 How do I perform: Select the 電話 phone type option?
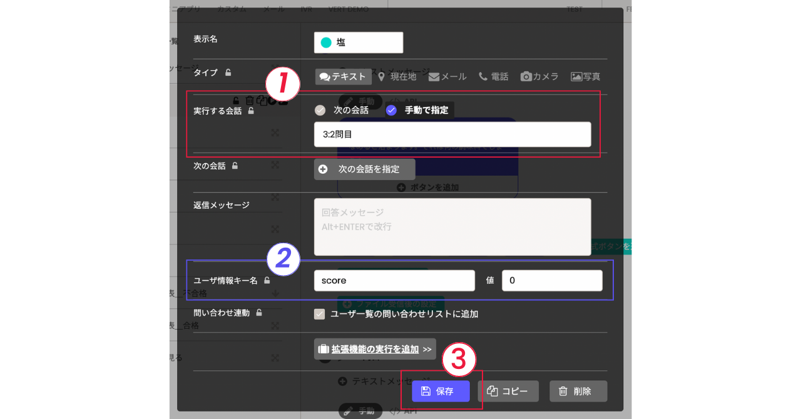[x=493, y=77]
